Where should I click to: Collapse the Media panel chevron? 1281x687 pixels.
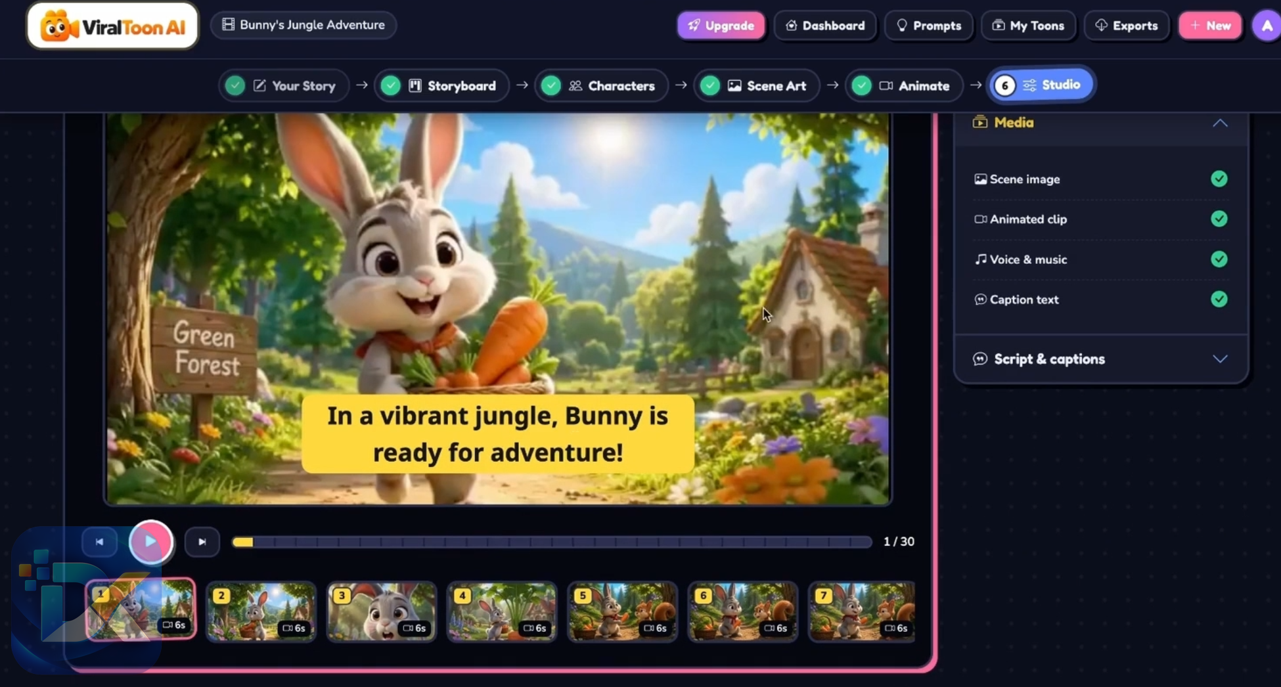[1220, 123]
